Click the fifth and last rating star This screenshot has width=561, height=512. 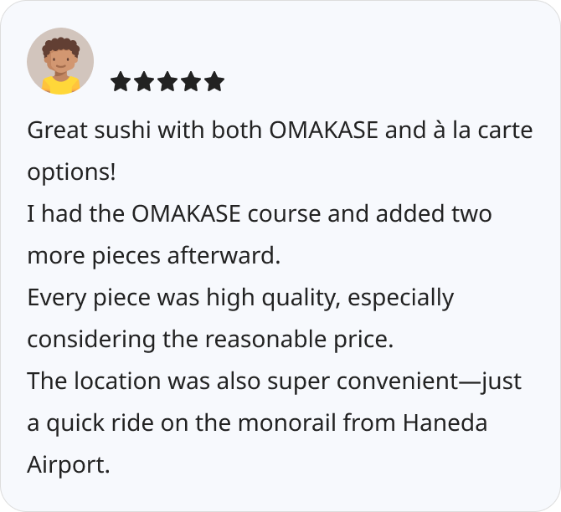pyautogui.click(x=214, y=81)
